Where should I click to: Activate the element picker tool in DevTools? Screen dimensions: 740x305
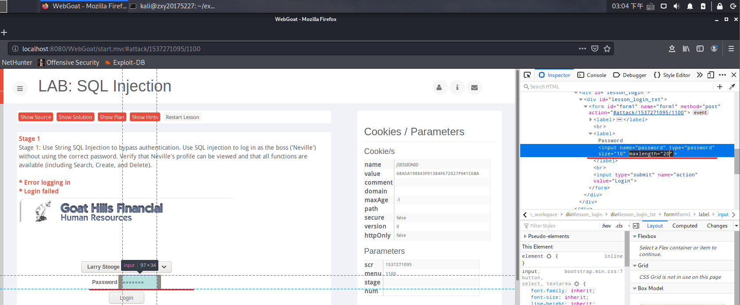(527, 75)
